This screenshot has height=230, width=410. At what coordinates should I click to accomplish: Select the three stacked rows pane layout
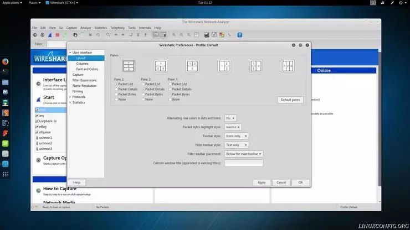click(x=129, y=66)
